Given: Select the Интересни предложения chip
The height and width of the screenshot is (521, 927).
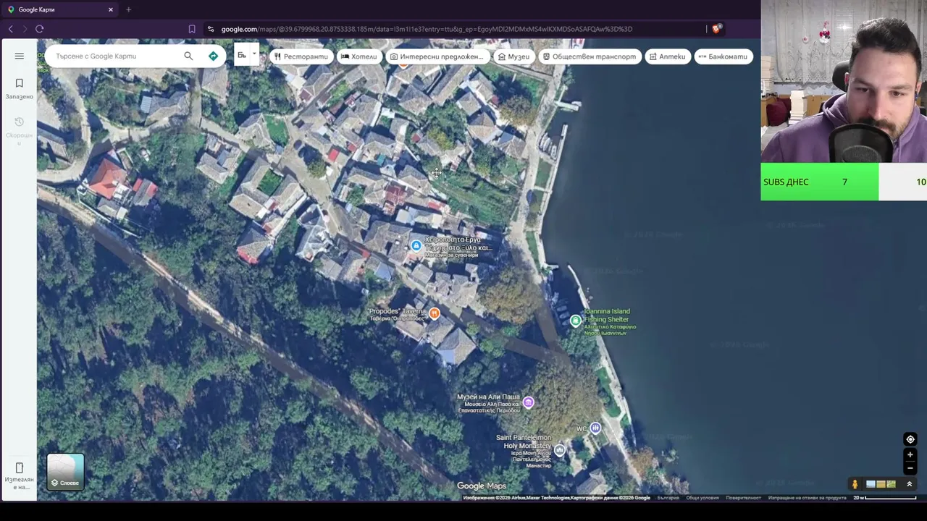Looking at the screenshot, I should [x=437, y=56].
